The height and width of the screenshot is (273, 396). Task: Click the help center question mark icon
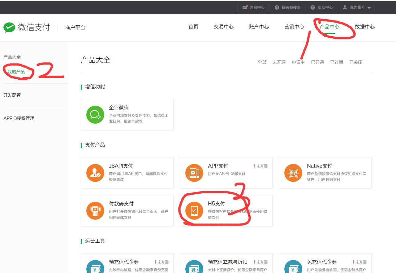coord(313,7)
